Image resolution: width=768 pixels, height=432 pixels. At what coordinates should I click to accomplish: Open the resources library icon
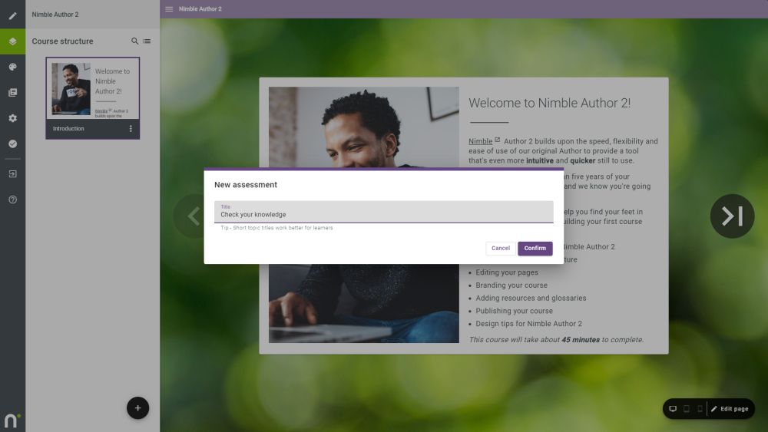pos(13,93)
